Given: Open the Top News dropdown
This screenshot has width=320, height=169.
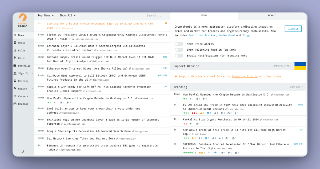Looking at the screenshot, I should coord(46,15).
